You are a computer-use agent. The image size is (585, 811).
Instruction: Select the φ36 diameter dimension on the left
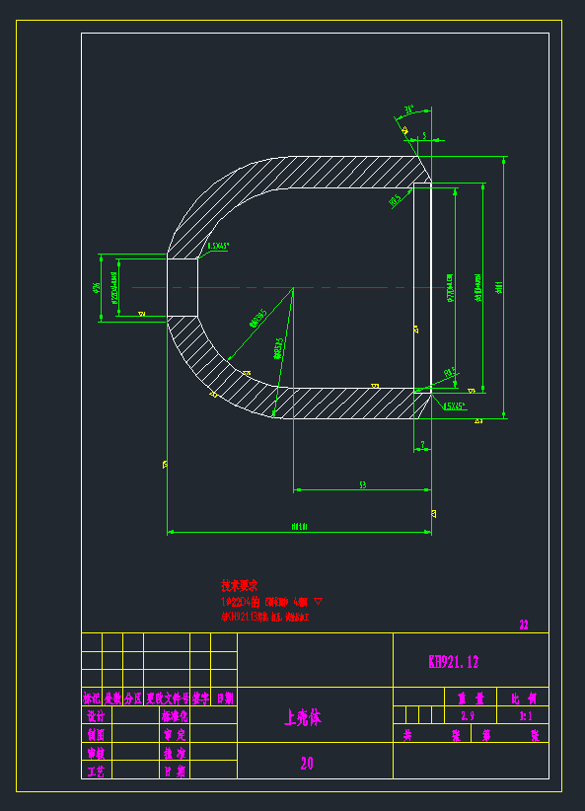tap(96, 288)
